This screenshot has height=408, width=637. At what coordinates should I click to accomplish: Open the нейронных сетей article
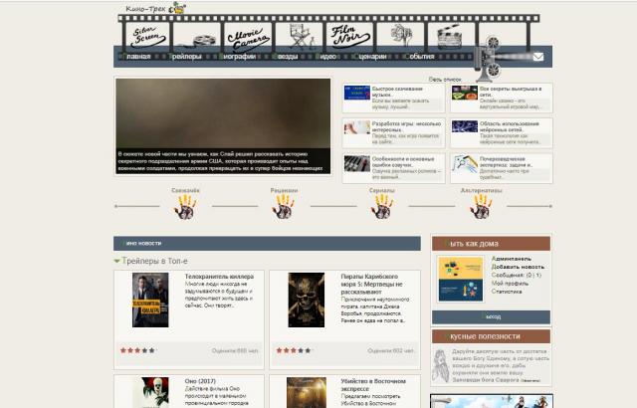pyautogui.click(x=509, y=126)
